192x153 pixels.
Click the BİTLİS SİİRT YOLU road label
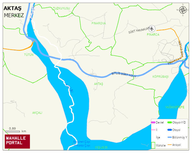(x=124, y=75)
